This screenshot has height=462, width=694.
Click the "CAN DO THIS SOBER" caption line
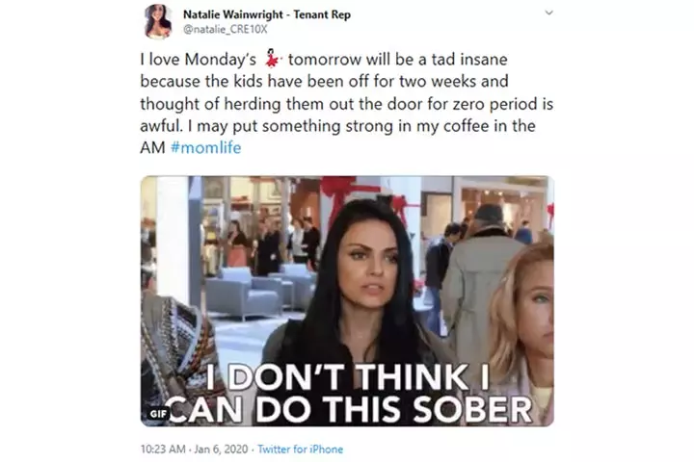(350, 409)
